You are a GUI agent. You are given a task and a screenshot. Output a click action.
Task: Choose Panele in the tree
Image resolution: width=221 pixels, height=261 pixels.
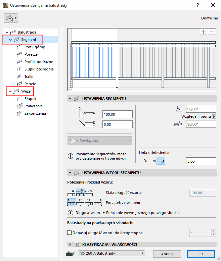30,84
